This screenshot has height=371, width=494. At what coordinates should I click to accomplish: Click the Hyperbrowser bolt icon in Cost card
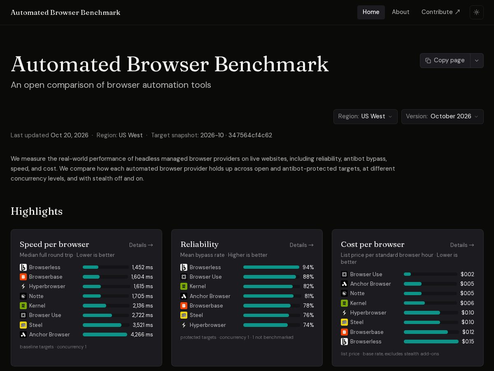click(345, 312)
